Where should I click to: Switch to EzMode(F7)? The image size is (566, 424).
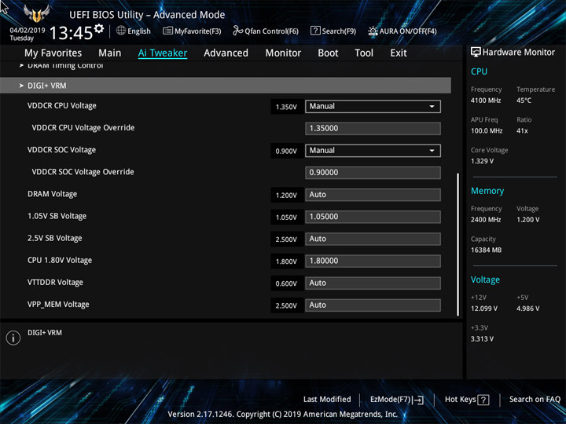point(397,400)
